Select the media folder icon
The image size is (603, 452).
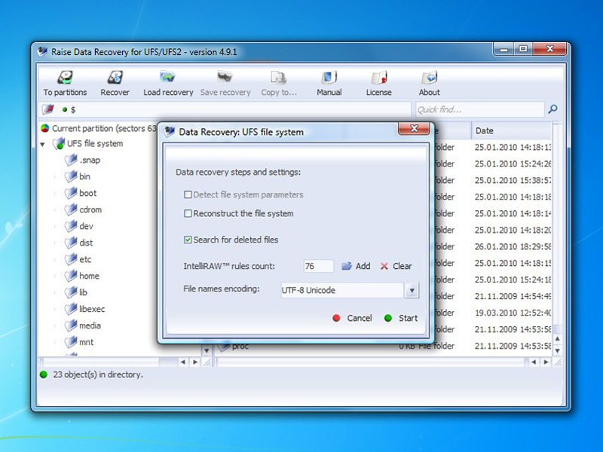(x=71, y=325)
